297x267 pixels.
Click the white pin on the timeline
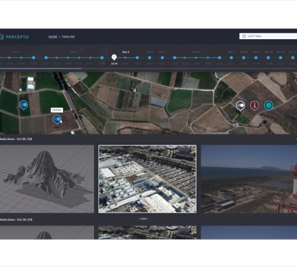point(114,58)
